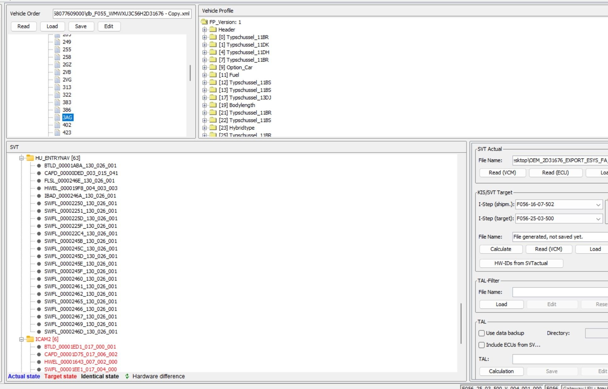The width and height of the screenshot is (608, 389).
Task: Expand the Header profile node
Action: click(x=205, y=30)
